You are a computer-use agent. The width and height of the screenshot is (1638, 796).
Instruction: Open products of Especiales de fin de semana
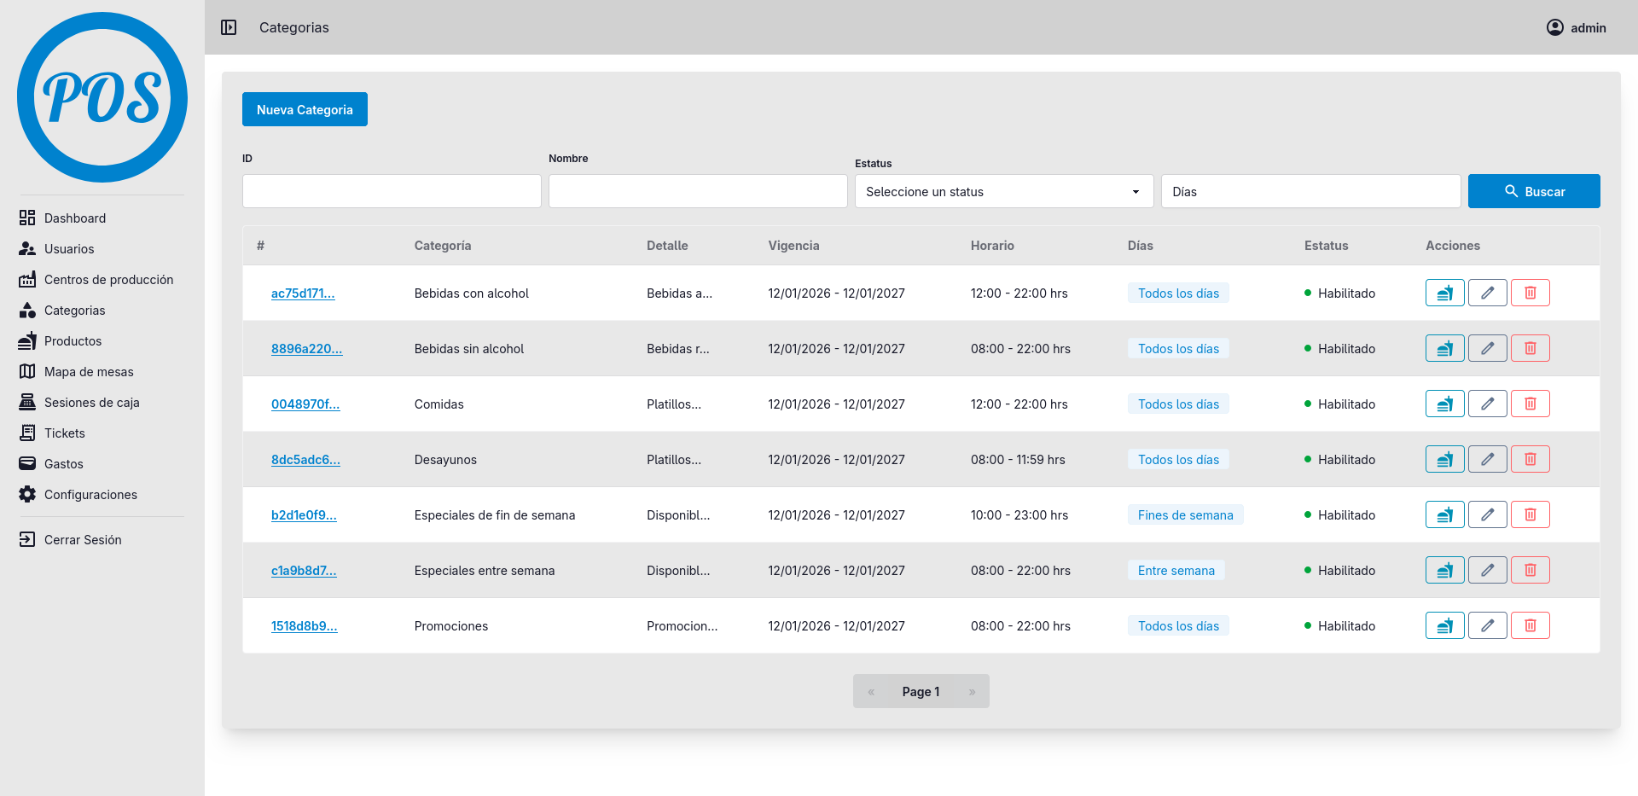click(x=1444, y=514)
